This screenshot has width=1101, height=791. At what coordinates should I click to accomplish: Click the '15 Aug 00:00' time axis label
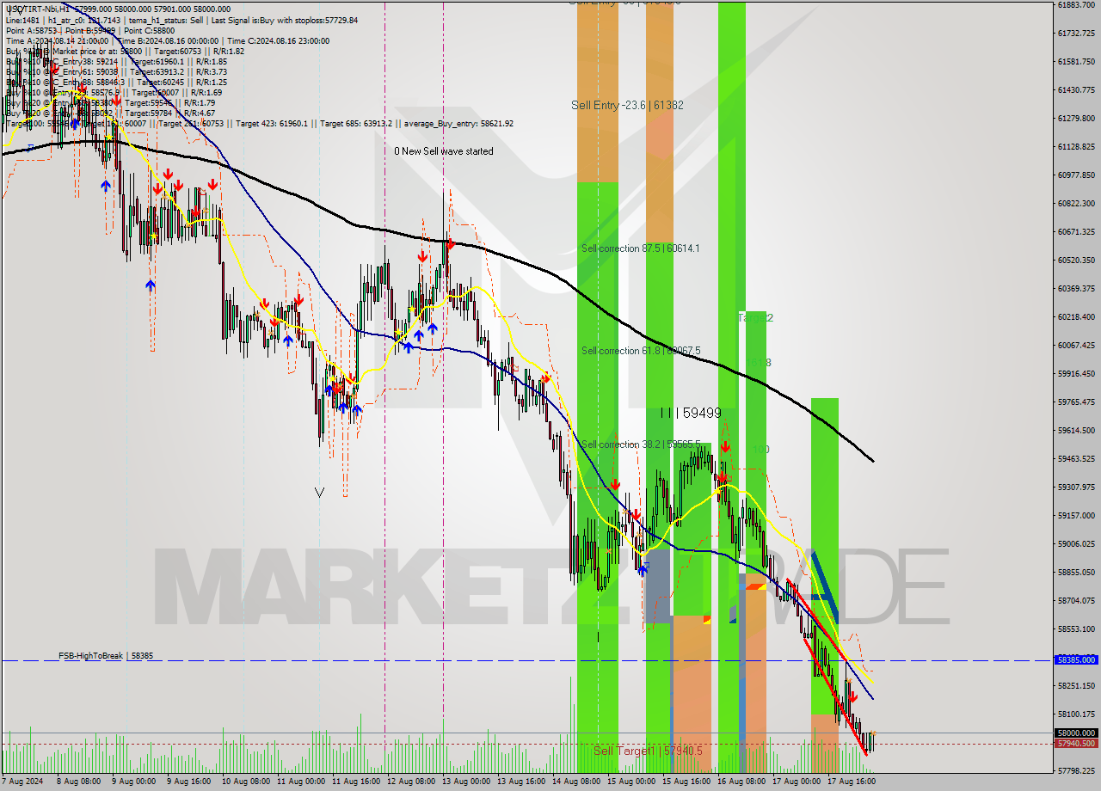631,782
